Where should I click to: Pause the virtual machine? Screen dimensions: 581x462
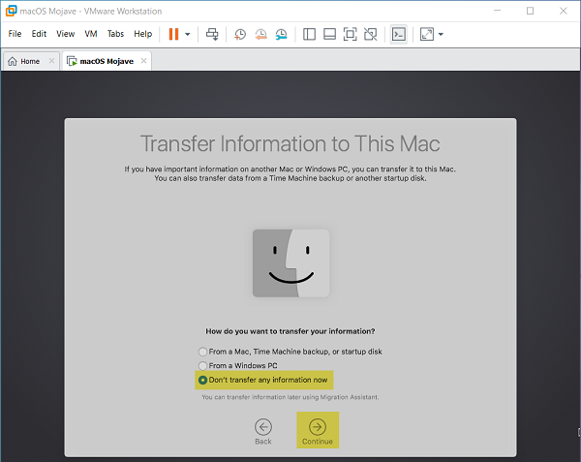[173, 34]
